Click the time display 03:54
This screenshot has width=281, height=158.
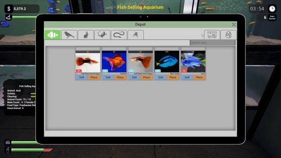257,9
